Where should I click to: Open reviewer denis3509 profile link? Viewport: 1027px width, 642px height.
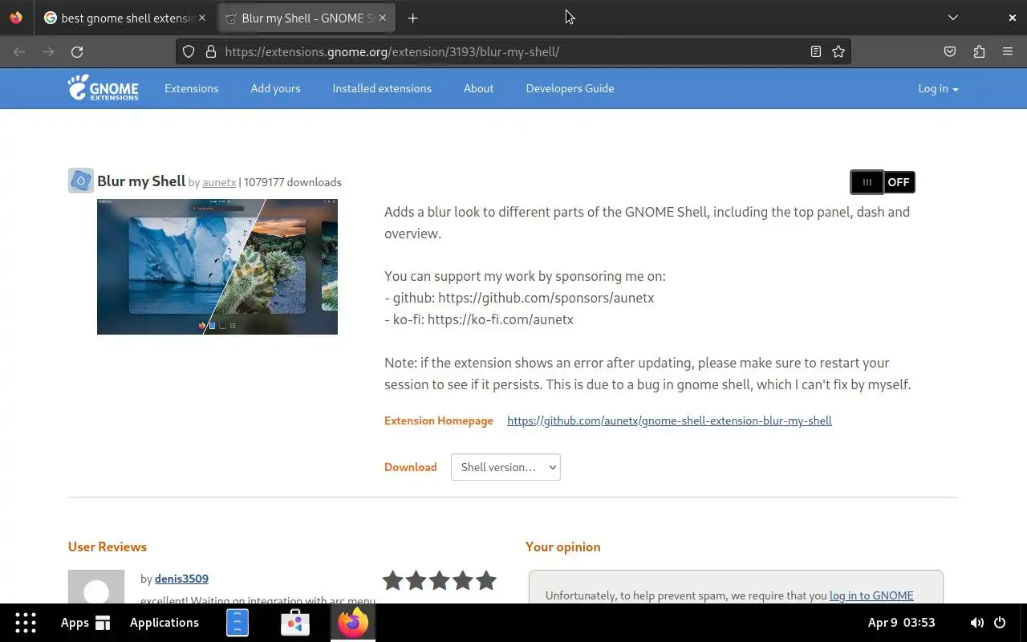pyautogui.click(x=181, y=579)
